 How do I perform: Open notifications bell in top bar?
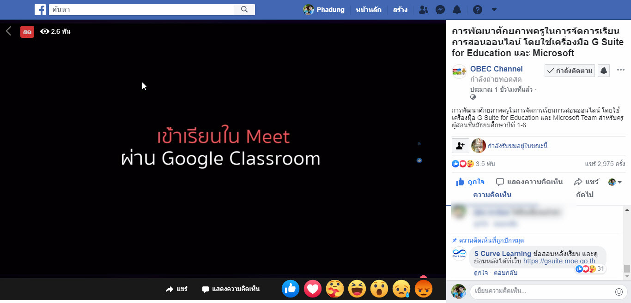457,10
